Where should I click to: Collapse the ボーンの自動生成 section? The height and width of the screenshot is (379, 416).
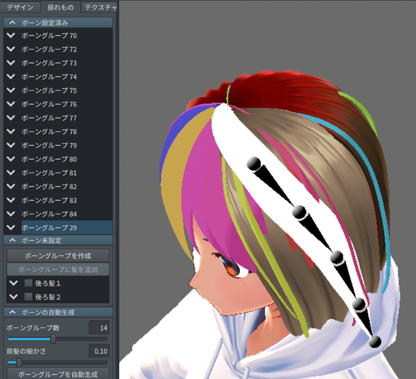click(x=12, y=312)
